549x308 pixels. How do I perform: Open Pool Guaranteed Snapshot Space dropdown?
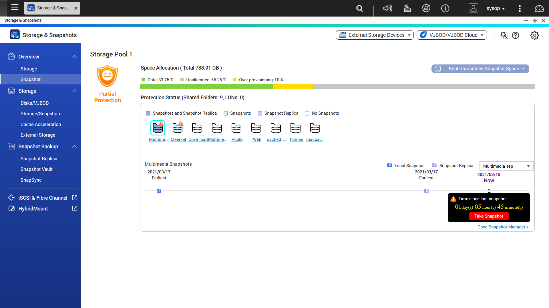pos(480,69)
